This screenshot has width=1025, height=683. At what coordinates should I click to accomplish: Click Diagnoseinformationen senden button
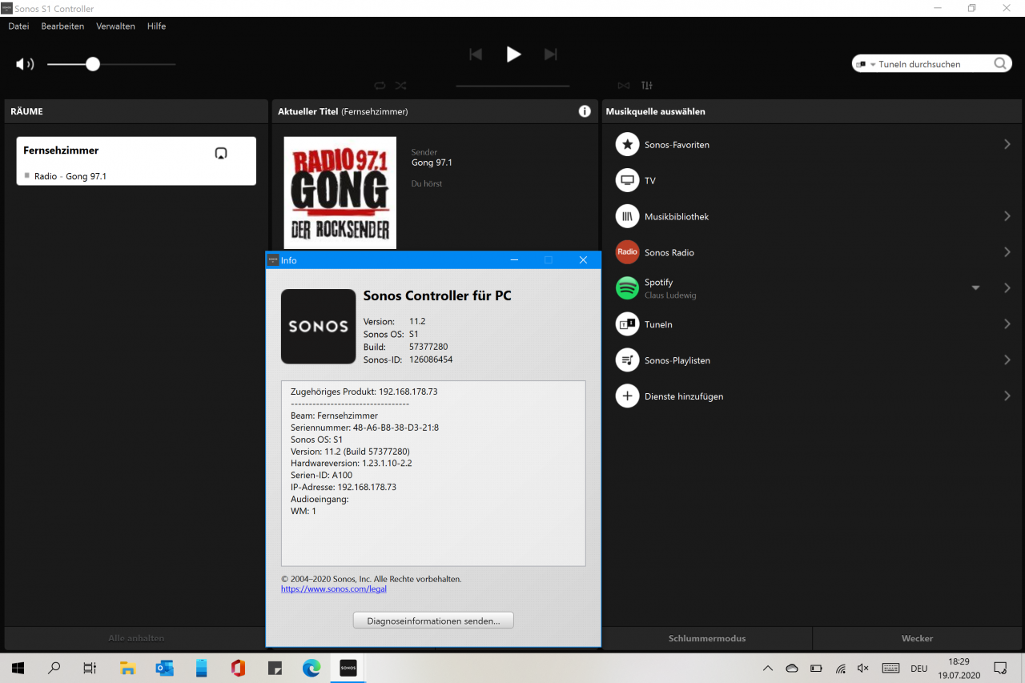click(433, 621)
